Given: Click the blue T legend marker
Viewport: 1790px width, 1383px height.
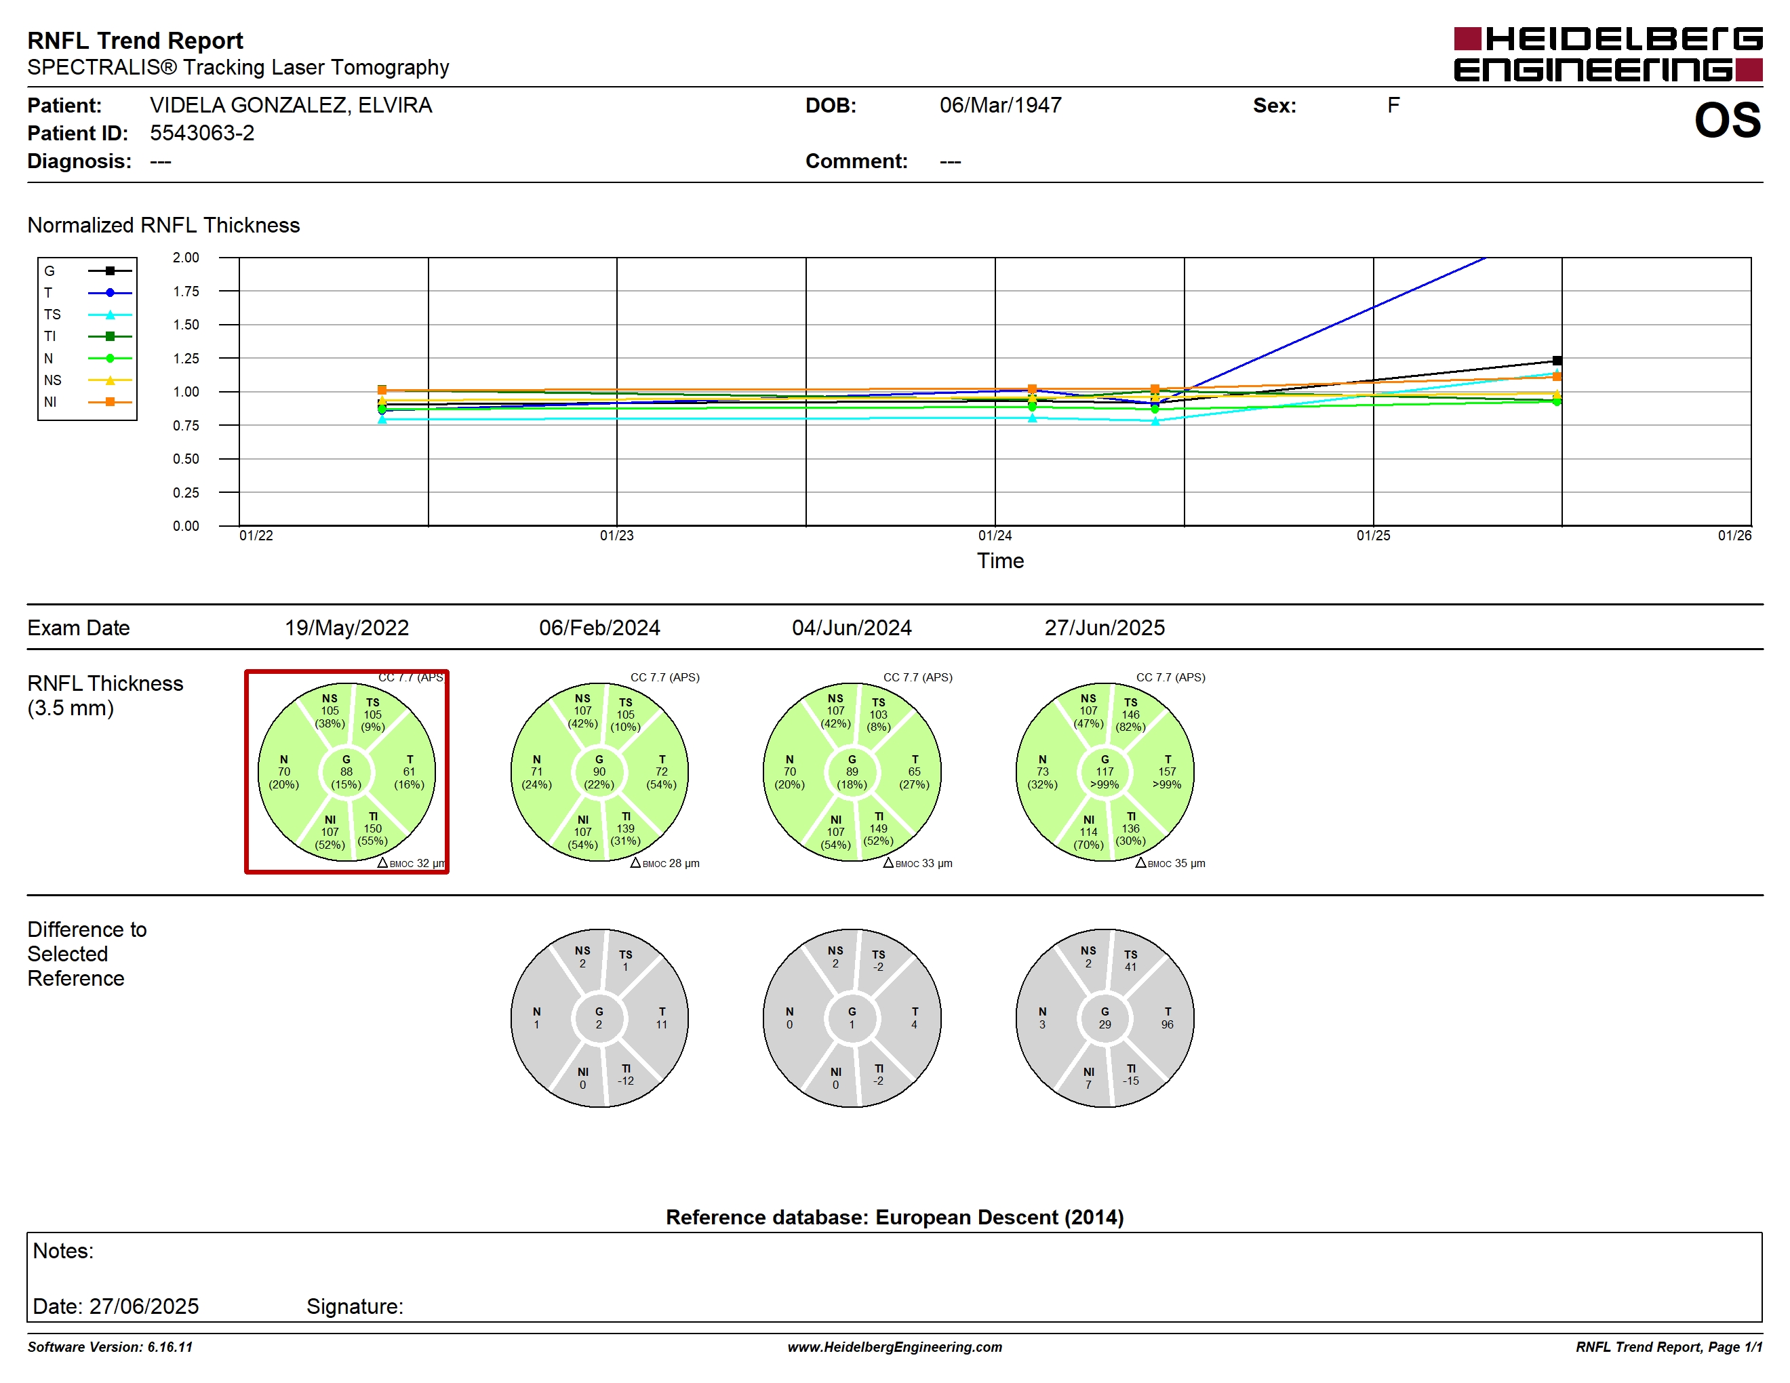Looking at the screenshot, I should (110, 292).
